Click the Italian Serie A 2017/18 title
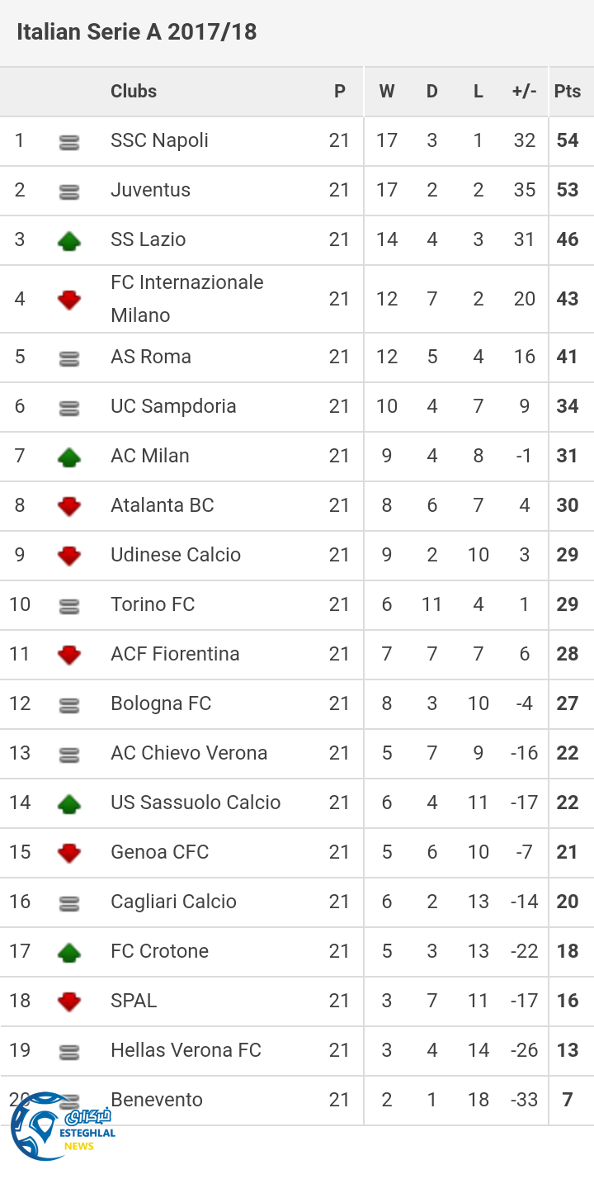Screen dimensions: 594x1179 (137, 32)
